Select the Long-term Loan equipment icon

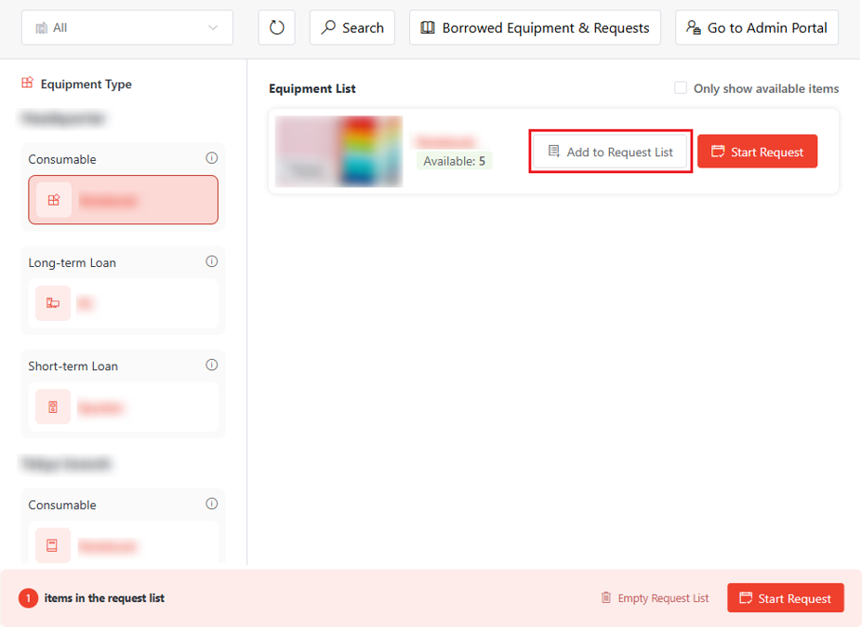(53, 303)
